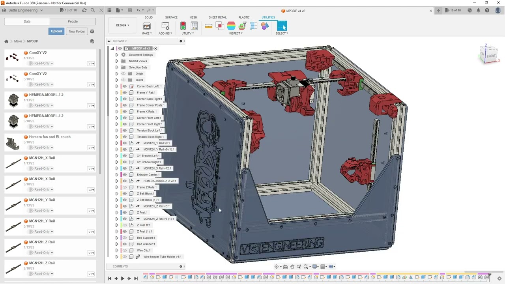Click the traffic light utility icon

coord(183,26)
